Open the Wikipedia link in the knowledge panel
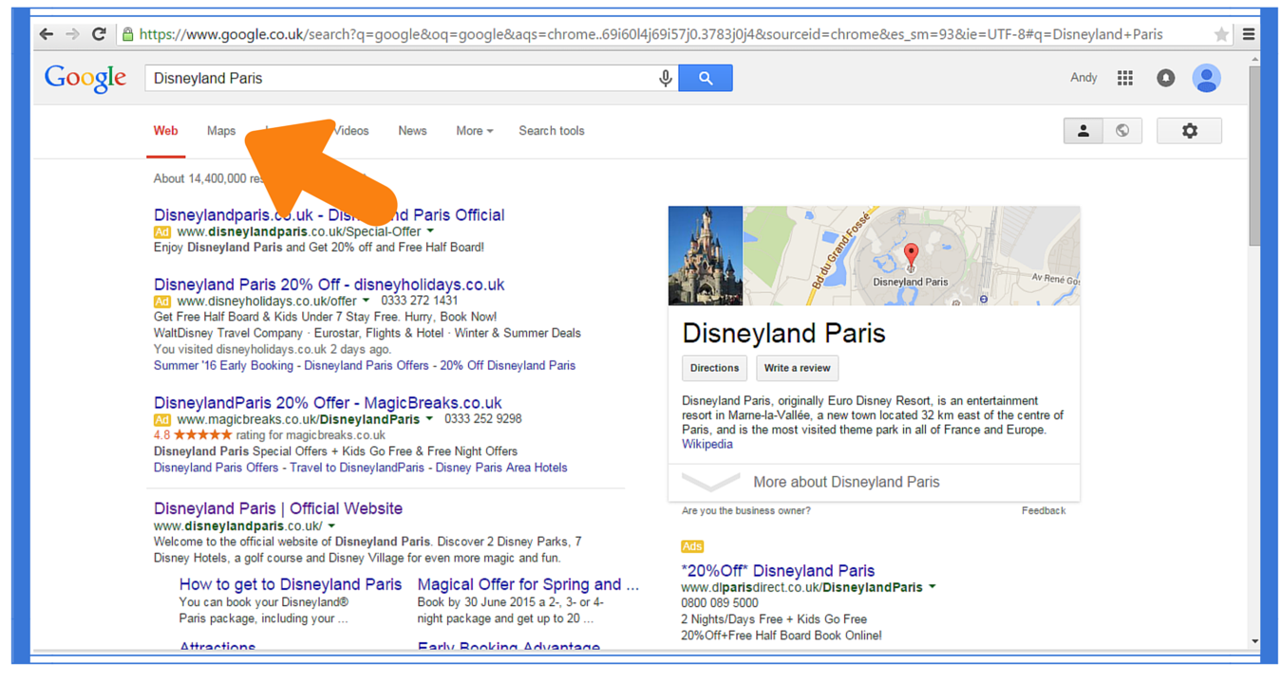This screenshot has width=1282, height=683. coord(707,444)
